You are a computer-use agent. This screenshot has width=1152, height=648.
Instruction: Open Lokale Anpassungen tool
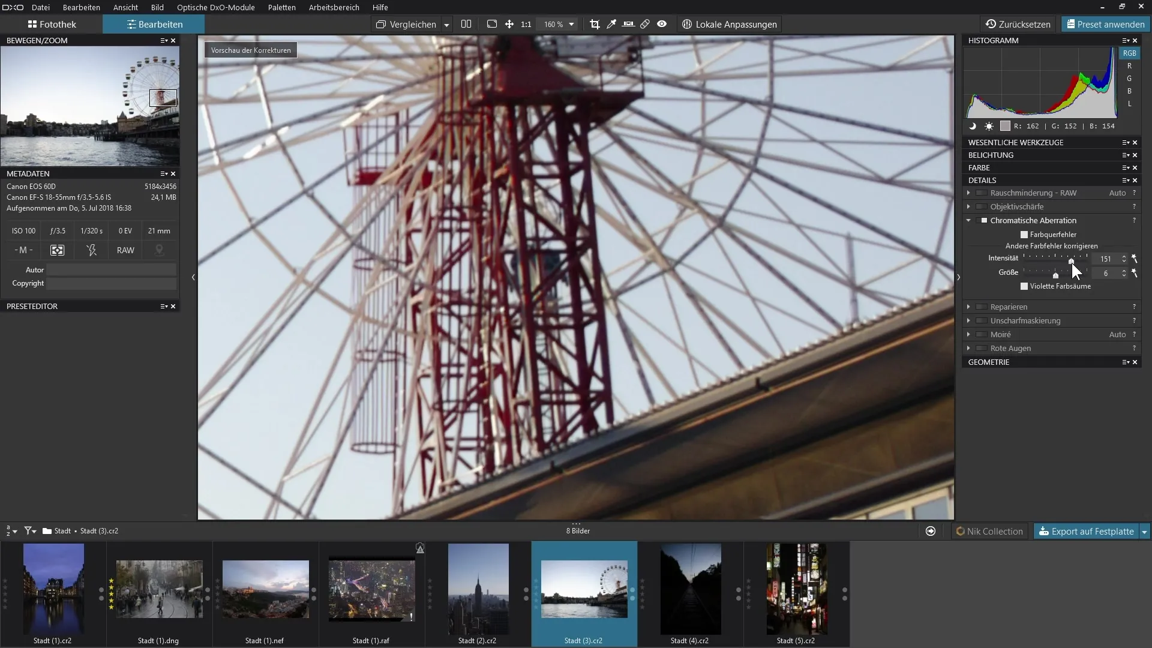[730, 24]
